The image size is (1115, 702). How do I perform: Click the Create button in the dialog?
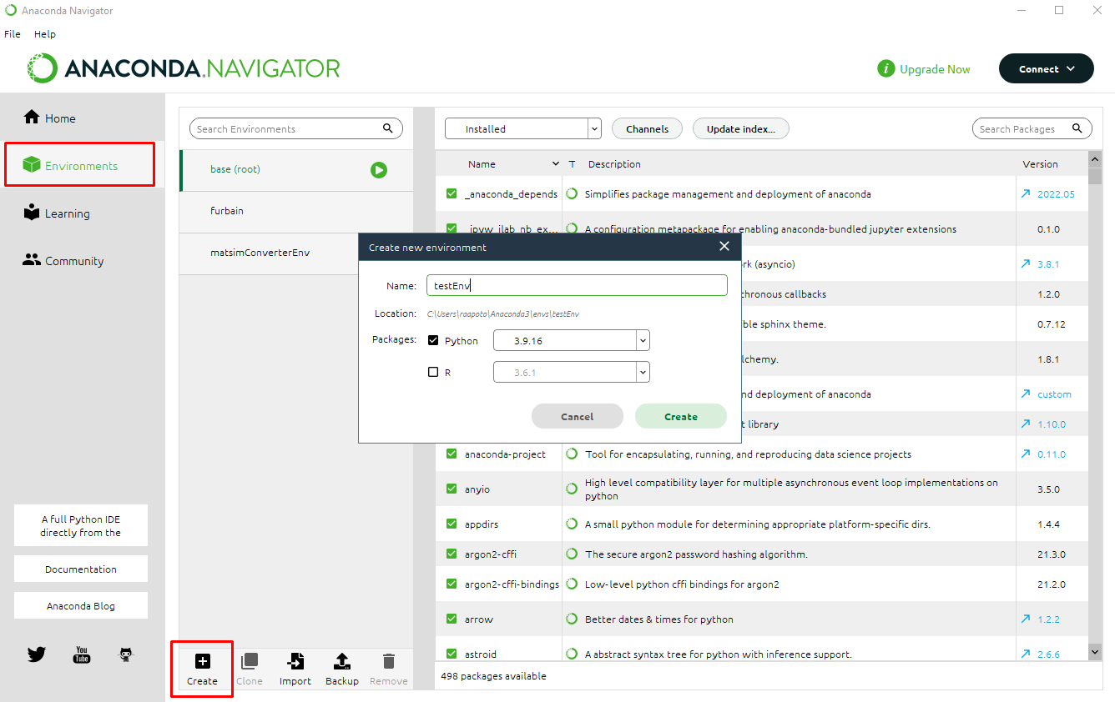[x=681, y=416]
